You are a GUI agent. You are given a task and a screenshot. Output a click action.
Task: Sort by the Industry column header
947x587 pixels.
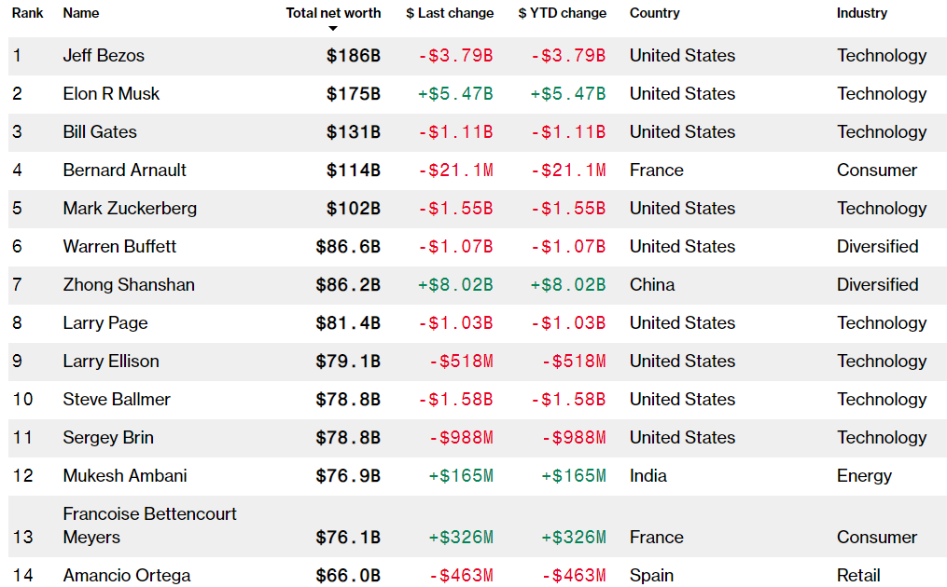[862, 13]
